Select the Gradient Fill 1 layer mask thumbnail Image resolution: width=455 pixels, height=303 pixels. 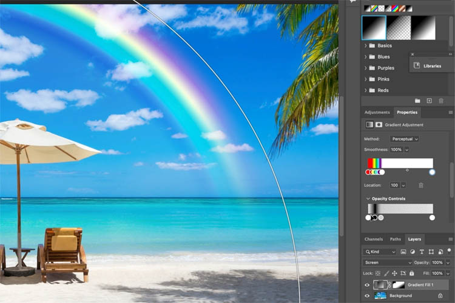point(399,285)
